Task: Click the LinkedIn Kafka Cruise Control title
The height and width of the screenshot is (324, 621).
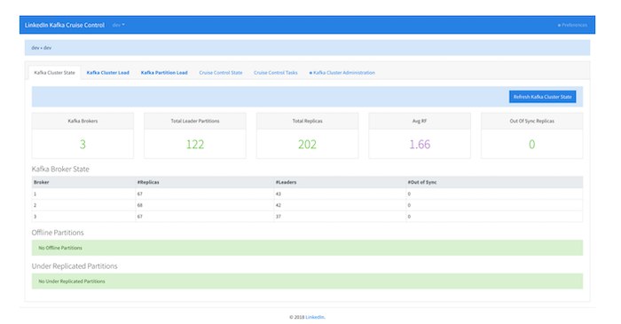Action: click(x=65, y=25)
